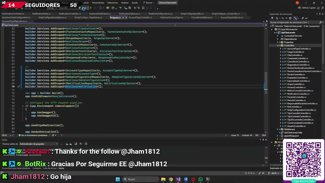
Task: Switch to SmtpConfigurationSqlServer.cs tab
Action: [52, 18]
